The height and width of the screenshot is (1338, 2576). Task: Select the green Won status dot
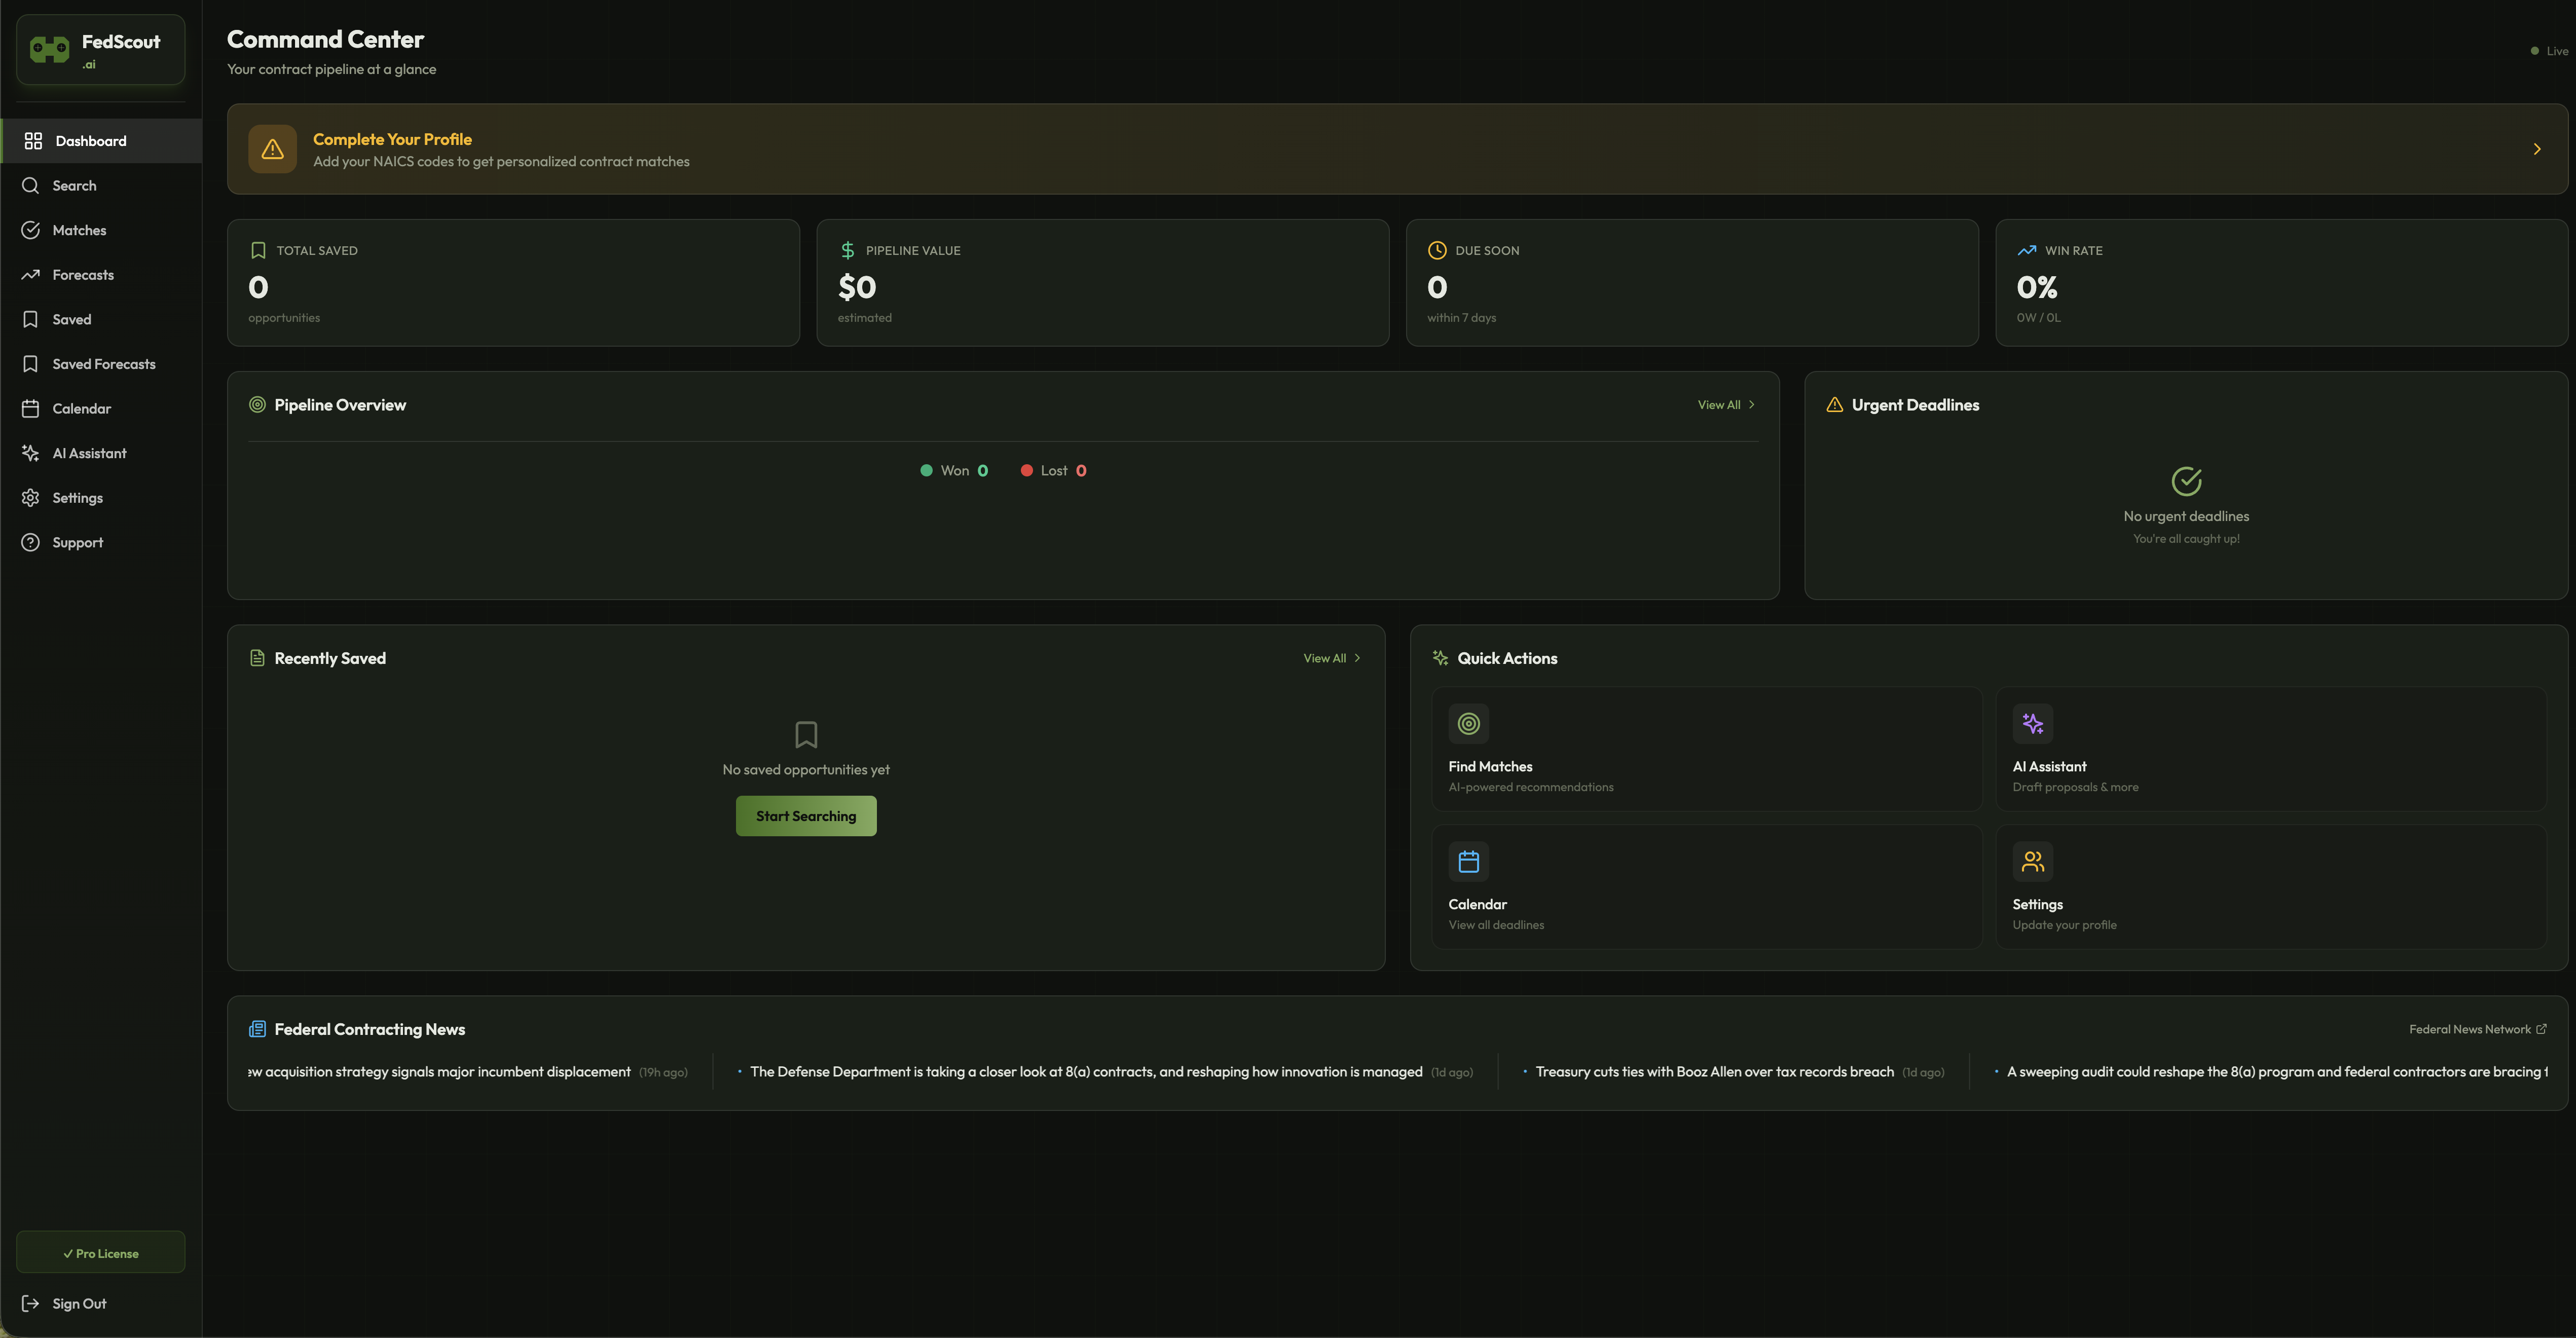tap(926, 471)
